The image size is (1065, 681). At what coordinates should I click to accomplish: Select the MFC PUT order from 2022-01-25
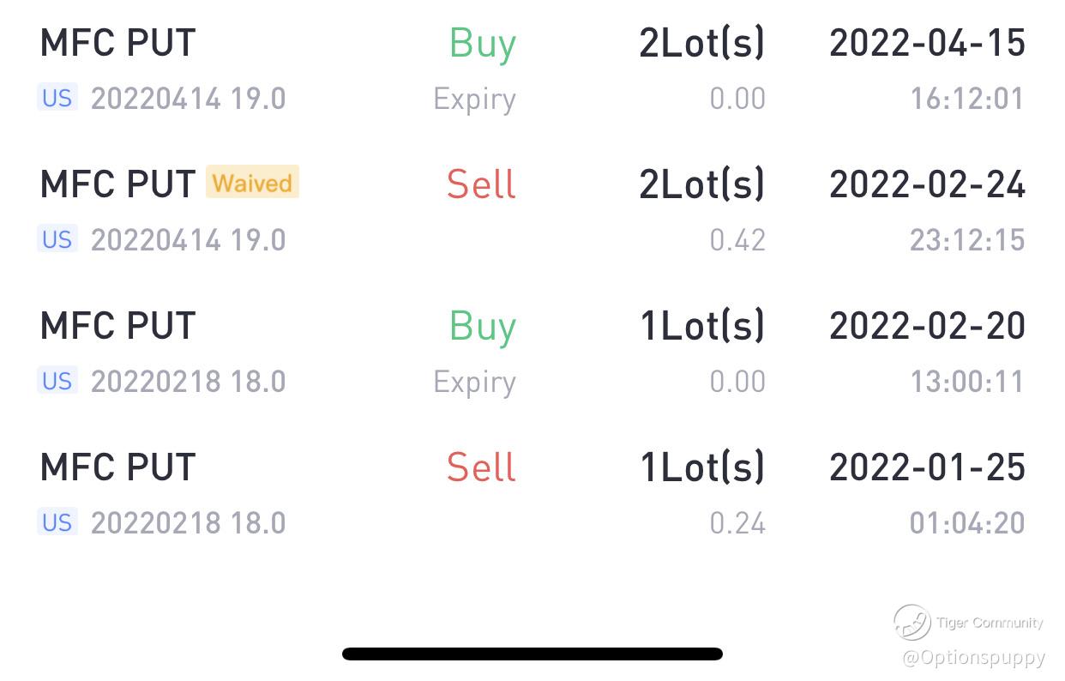click(x=118, y=467)
